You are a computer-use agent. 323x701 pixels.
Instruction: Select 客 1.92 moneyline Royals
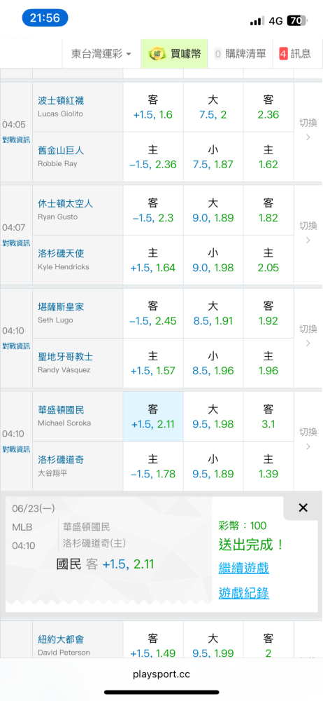point(268,313)
